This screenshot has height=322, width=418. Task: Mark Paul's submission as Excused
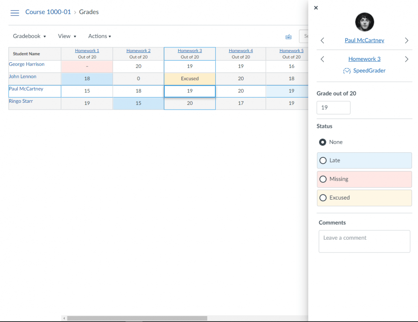point(323,198)
